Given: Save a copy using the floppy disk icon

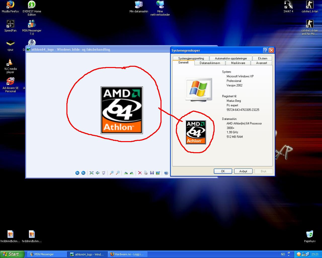Looking at the screenshot, I should tap(152, 173).
